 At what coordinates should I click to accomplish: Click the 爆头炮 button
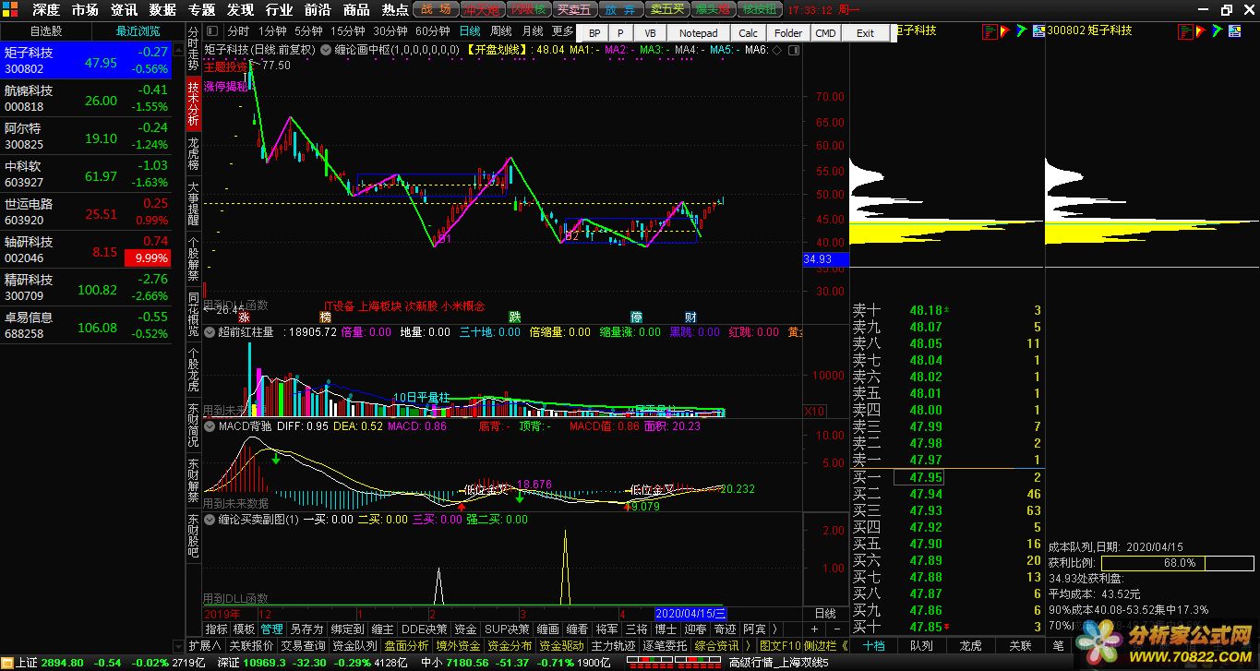714,10
